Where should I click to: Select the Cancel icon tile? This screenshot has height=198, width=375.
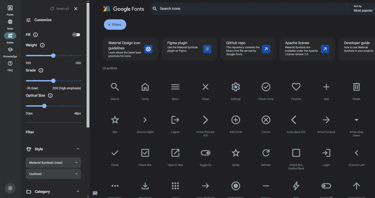[x=266, y=124]
